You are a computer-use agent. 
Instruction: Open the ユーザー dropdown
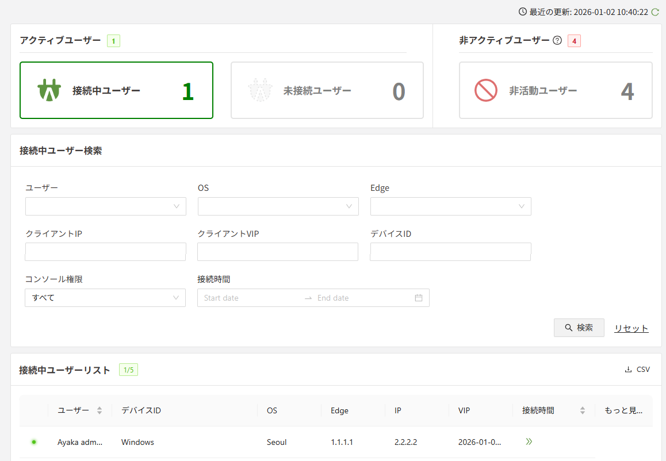click(x=106, y=206)
